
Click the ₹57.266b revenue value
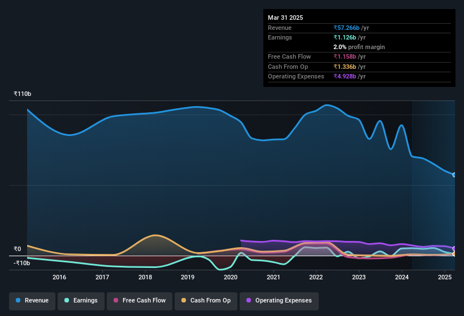(346, 28)
